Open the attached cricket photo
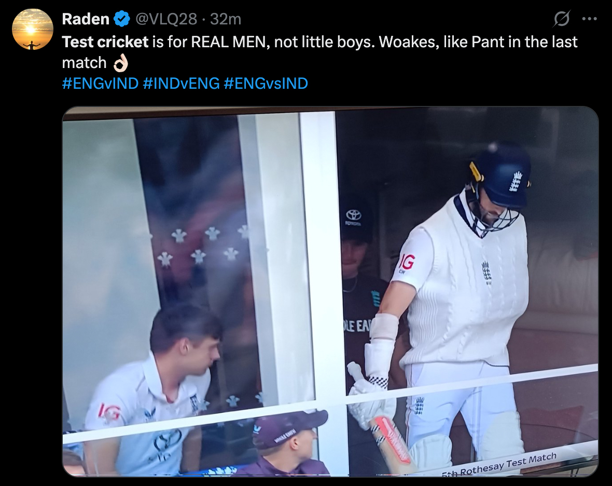Viewport: 612px width, 486px height. tap(330, 291)
